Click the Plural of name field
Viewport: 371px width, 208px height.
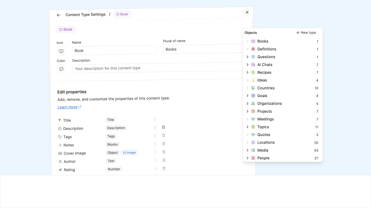[x=203, y=49]
